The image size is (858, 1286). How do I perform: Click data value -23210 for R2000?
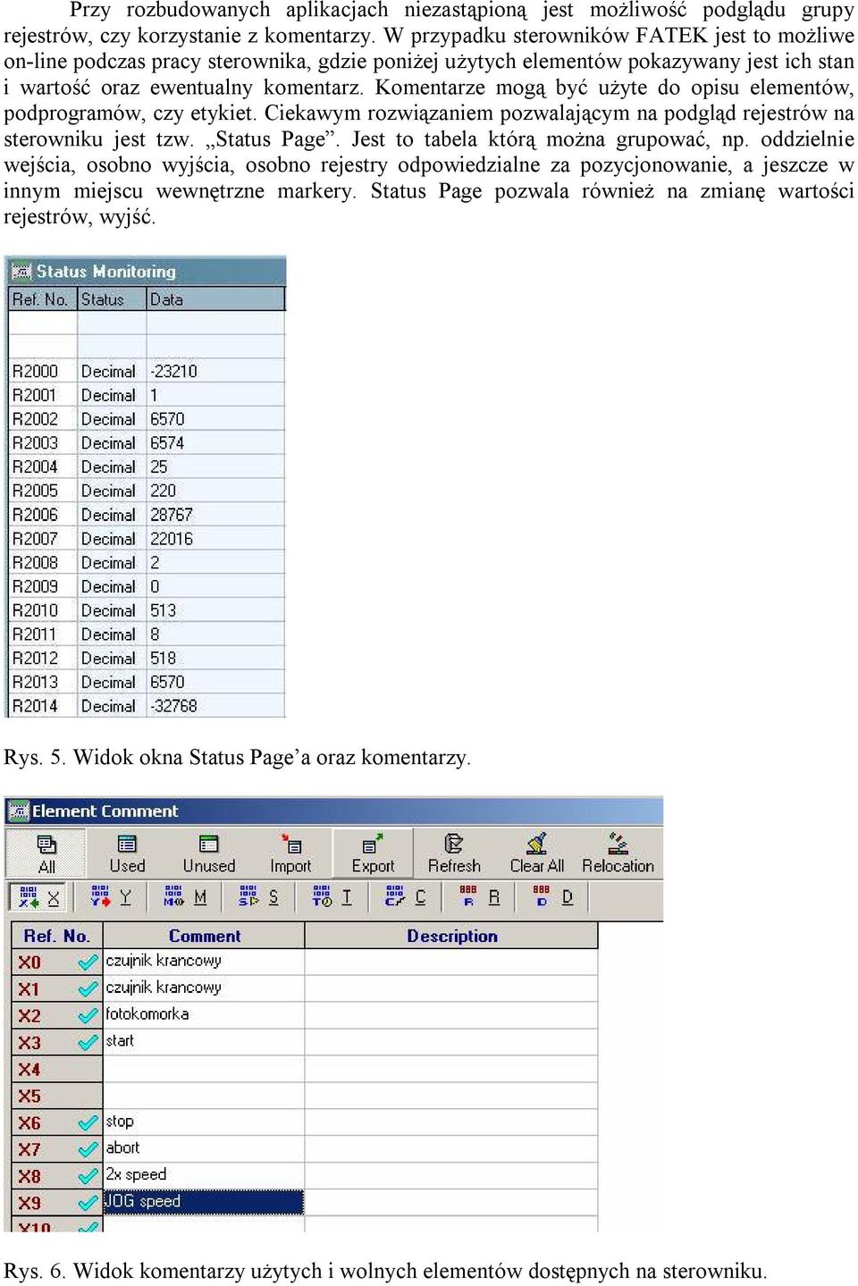pos(173,371)
